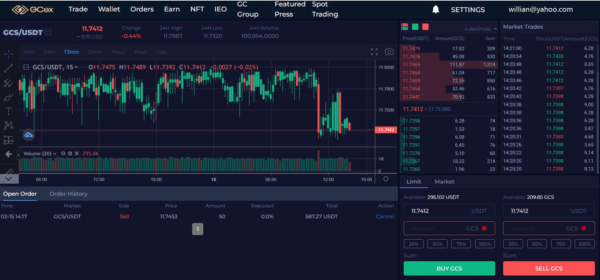Image resolution: width=600 pixels, height=280 pixels.
Task: Select the Open Order tab
Action: pyautogui.click(x=20, y=194)
